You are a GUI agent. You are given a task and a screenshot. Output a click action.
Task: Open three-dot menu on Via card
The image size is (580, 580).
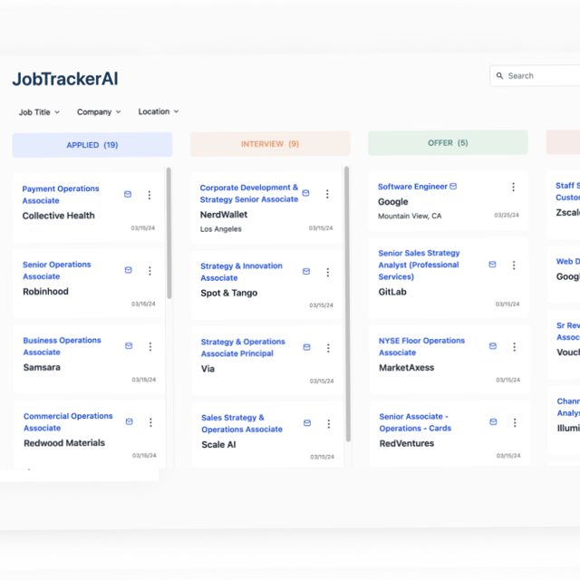(x=328, y=348)
